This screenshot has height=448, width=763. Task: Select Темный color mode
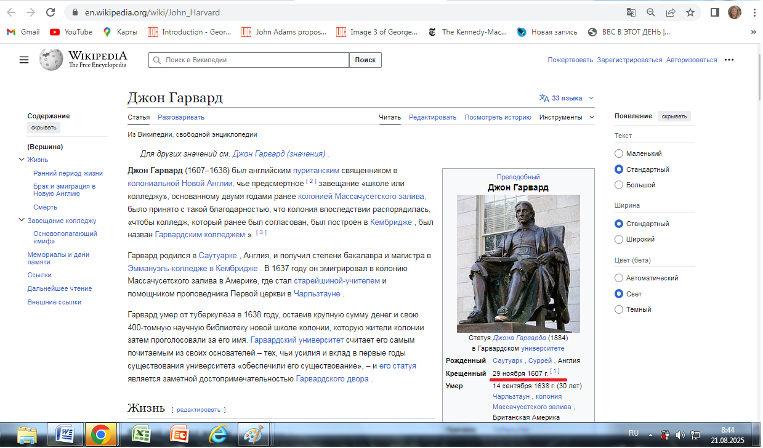(x=619, y=309)
